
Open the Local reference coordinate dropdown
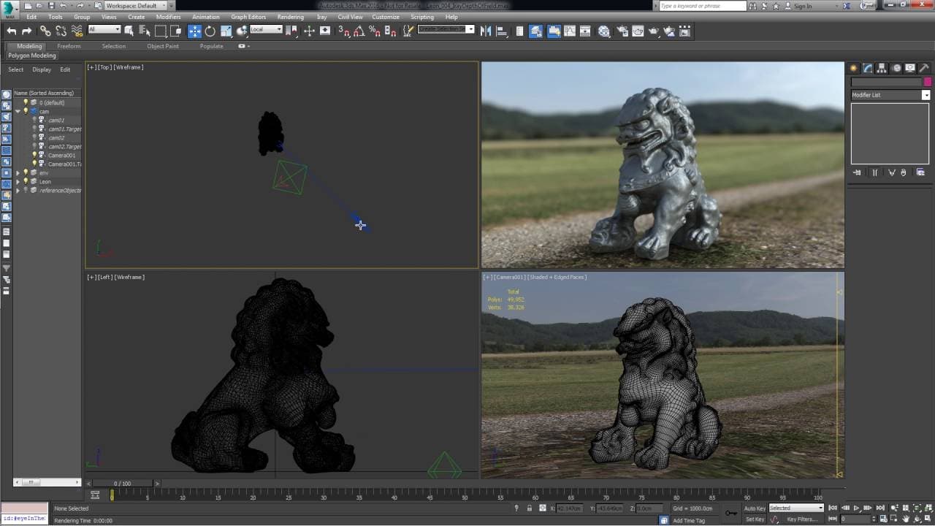(265, 29)
